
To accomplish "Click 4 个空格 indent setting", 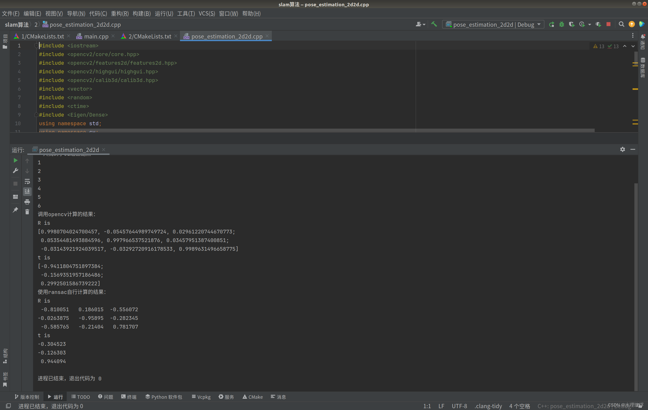I will pos(519,406).
